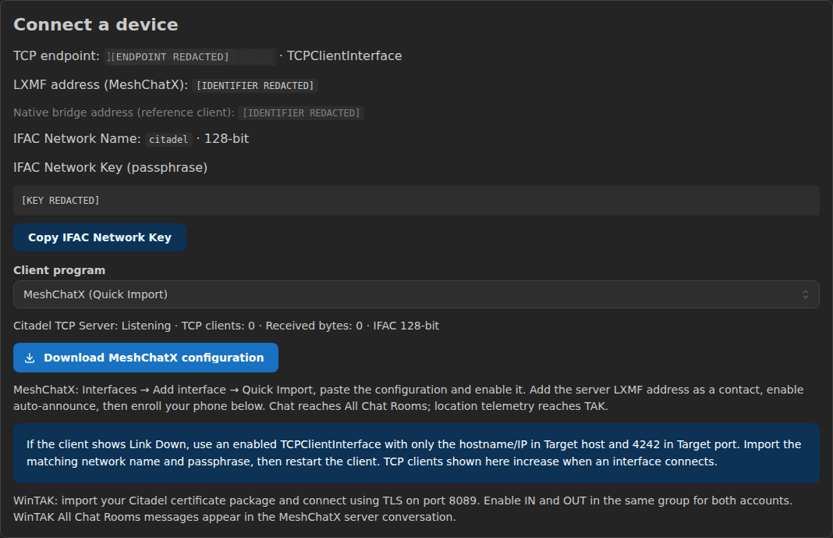Click the Connect a device heading
This screenshot has height=538, width=833.
coord(96,24)
